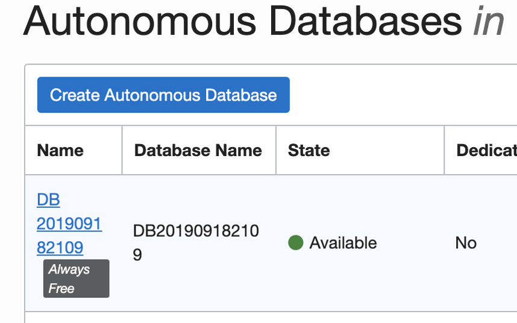Click the word 'Free' in the badge

61,289
